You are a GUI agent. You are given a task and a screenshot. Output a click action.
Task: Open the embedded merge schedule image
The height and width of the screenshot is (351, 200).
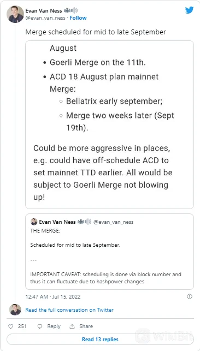pos(109,124)
